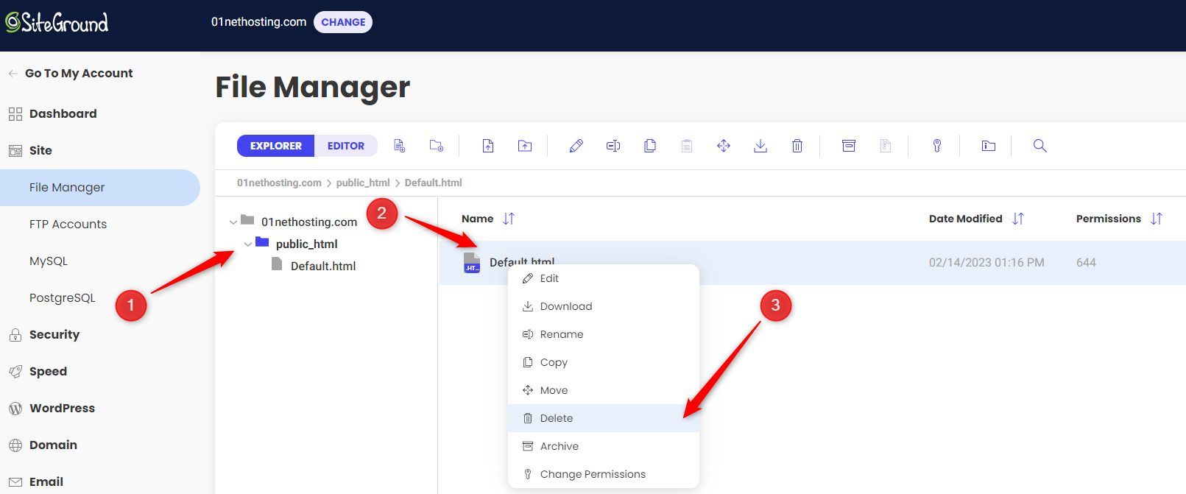Screen dimensions: 1186x494
Task: Sort files by Name arrows
Action: (x=509, y=219)
